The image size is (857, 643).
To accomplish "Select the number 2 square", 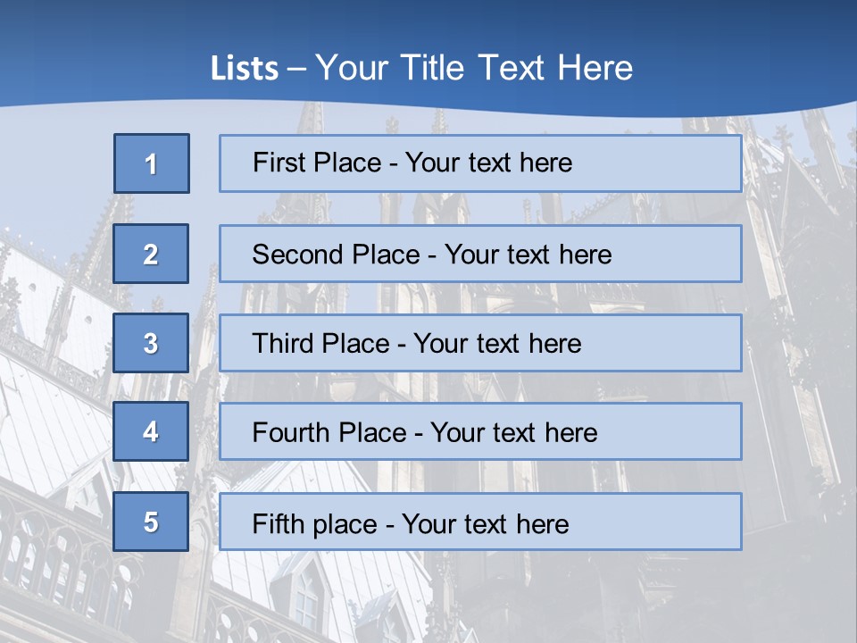I will click(x=151, y=254).
